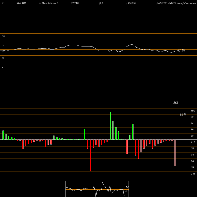The image size is (197, 197).
Task: Click the SI & MR header text
Action: [21, 3]
